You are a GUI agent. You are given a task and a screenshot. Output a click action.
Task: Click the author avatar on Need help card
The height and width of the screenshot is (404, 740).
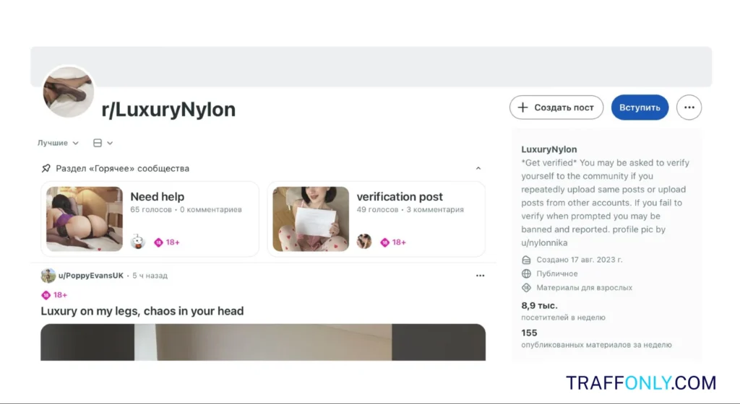coord(137,242)
